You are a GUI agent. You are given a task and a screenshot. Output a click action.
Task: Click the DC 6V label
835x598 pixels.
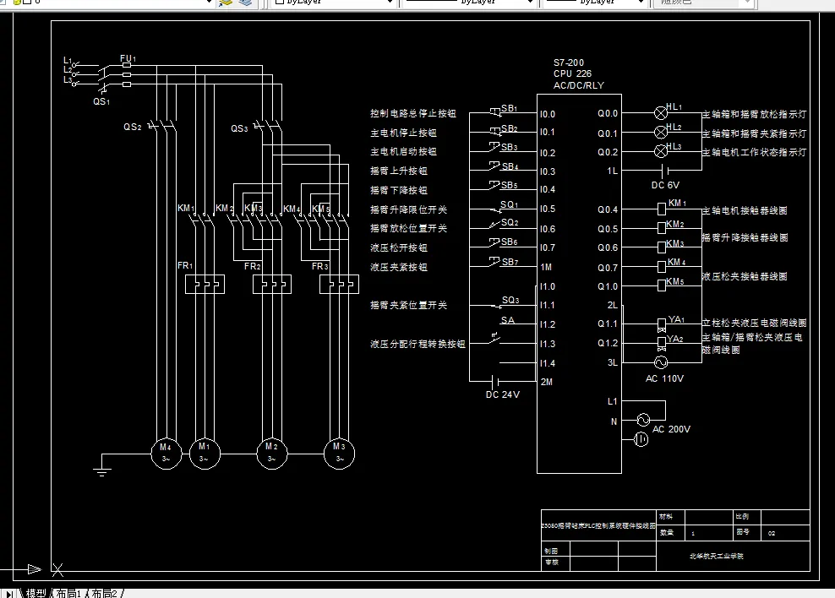[665, 185]
